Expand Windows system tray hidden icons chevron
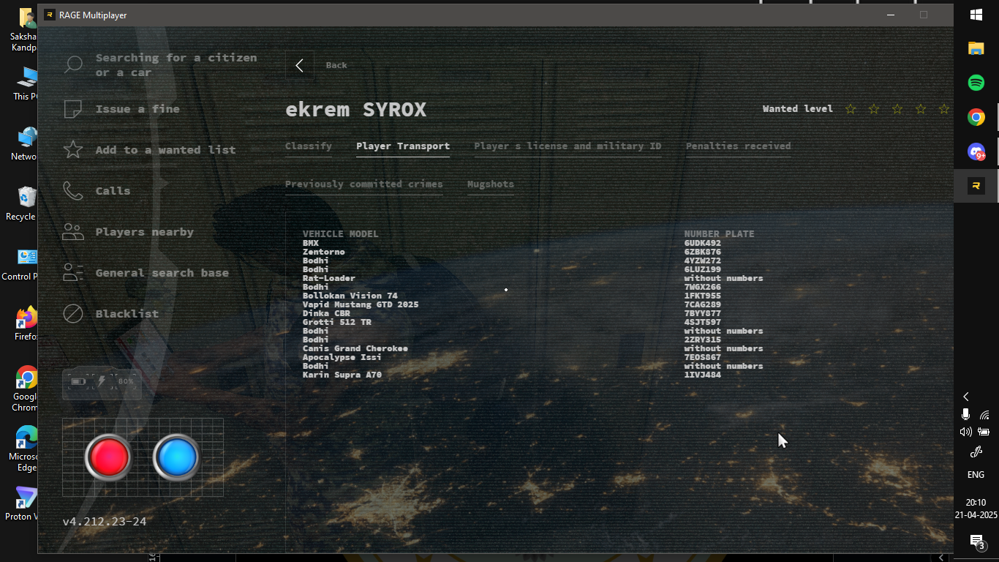999x562 pixels. tap(966, 397)
